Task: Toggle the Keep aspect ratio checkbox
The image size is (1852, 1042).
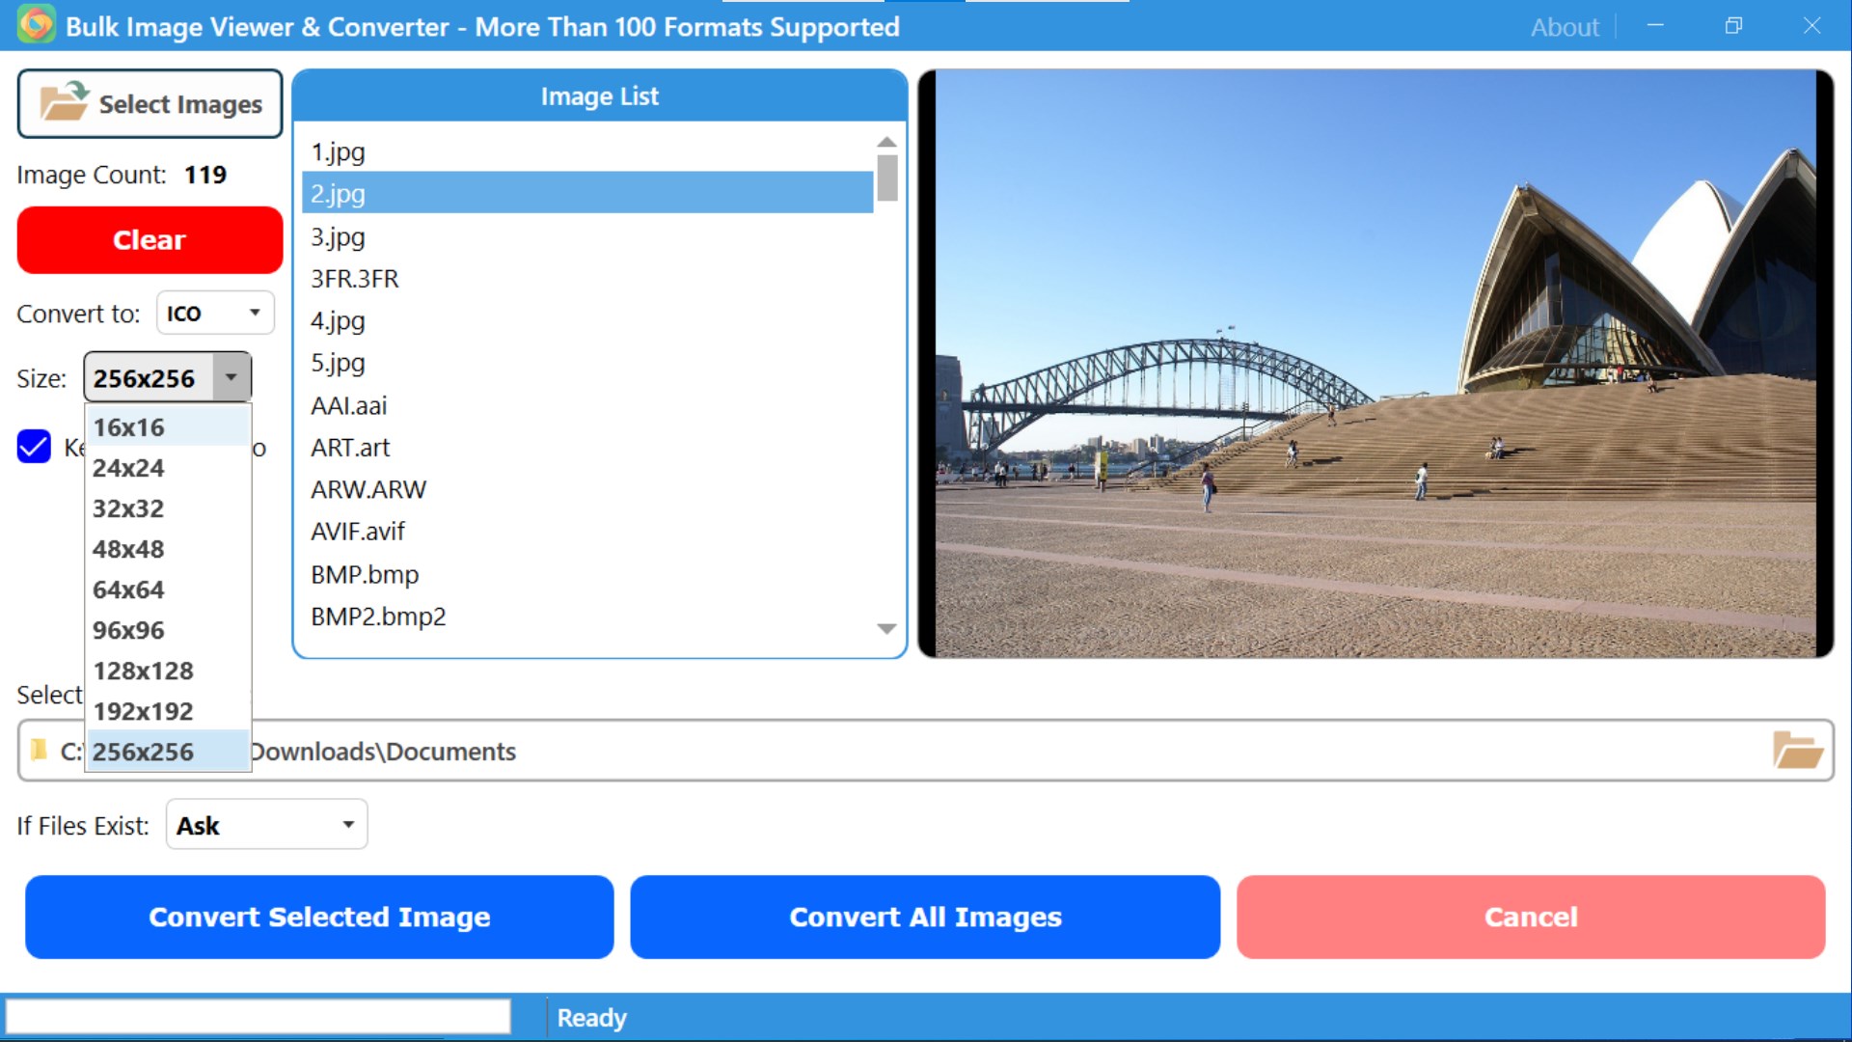Action: tap(34, 447)
